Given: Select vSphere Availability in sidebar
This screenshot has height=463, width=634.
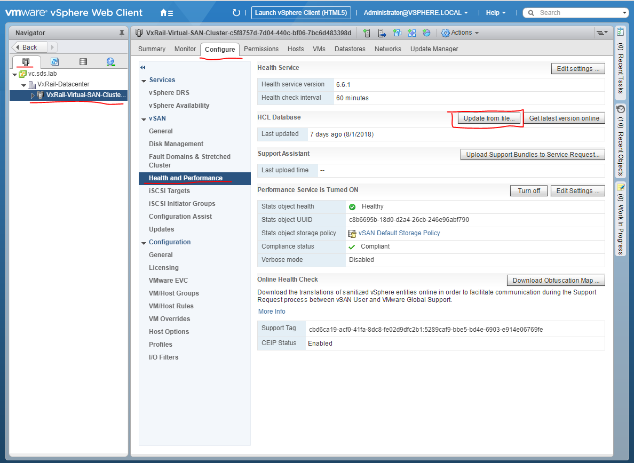Looking at the screenshot, I should pyautogui.click(x=179, y=106).
